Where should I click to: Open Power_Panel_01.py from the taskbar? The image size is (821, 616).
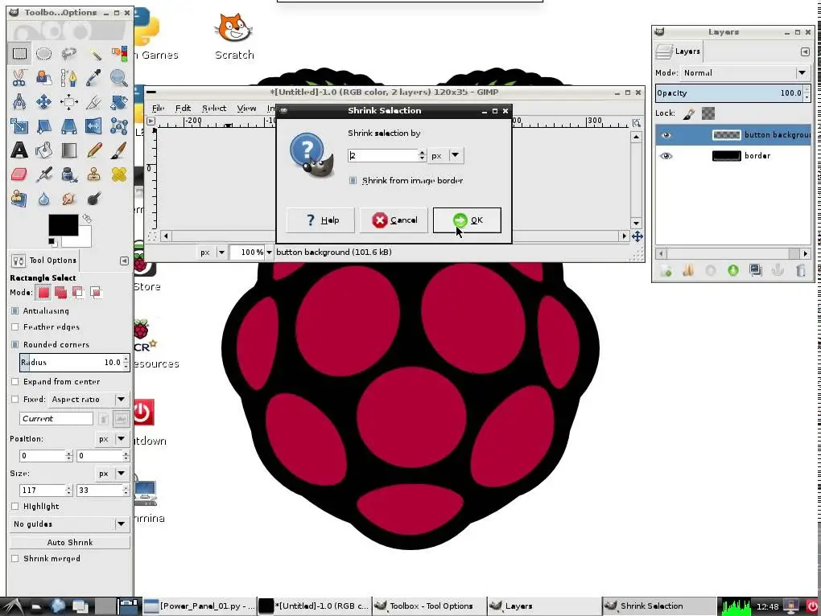coord(200,606)
